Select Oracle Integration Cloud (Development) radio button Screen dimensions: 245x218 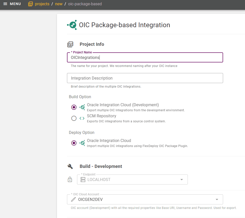[74, 107]
